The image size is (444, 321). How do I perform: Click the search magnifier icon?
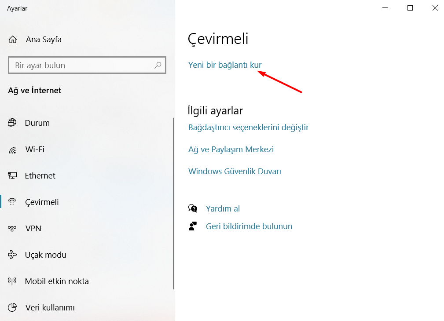(x=158, y=65)
